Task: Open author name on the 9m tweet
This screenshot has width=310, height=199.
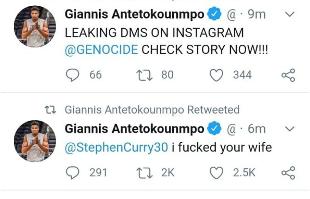Action: pyautogui.click(x=135, y=14)
